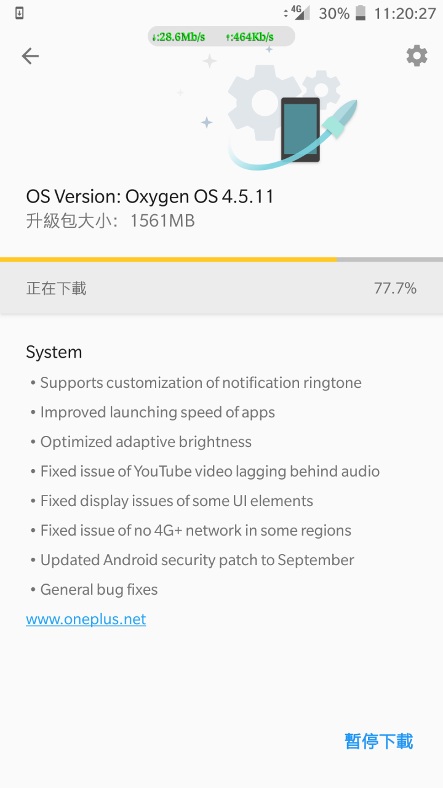Tap the 30% battery percentage text
443x788 pixels.
334,14
